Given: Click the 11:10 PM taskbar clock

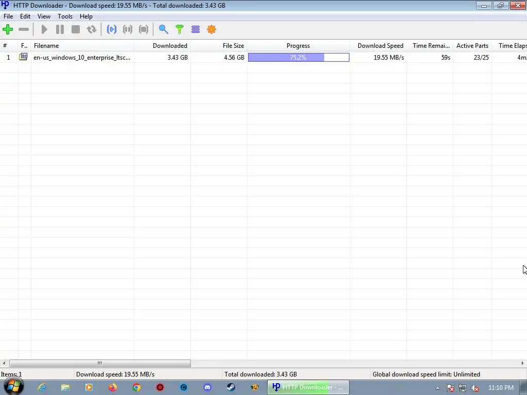Looking at the screenshot, I should point(501,388).
